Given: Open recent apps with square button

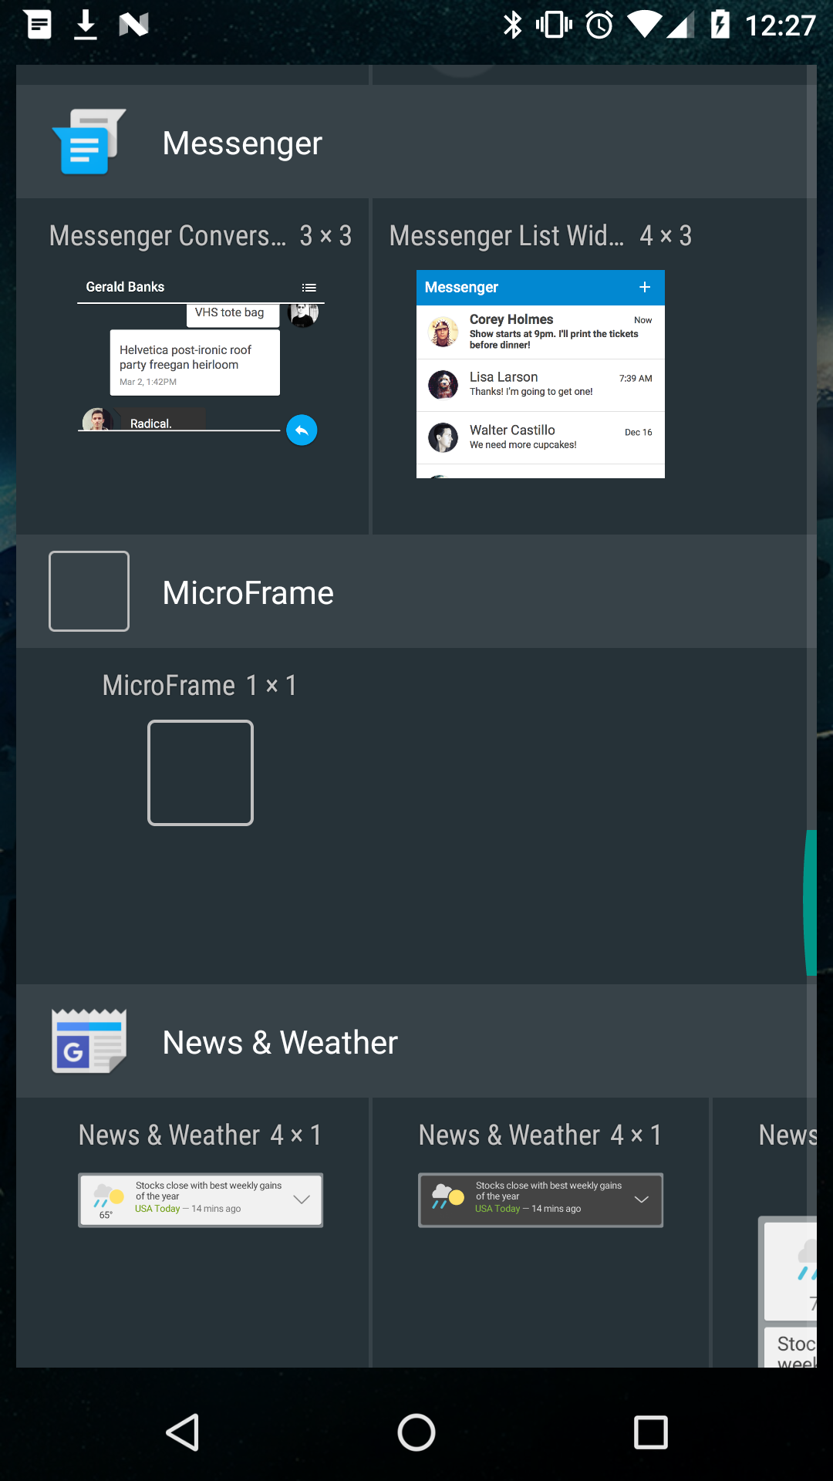Looking at the screenshot, I should pos(651,1432).
